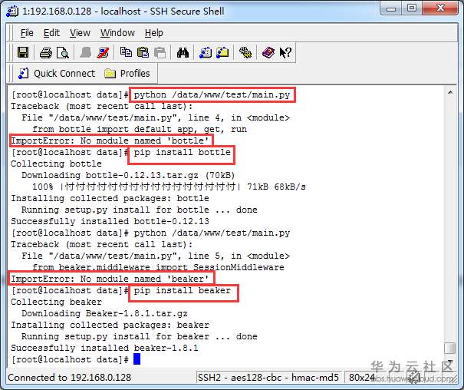Open the New Terminal Window icon
The image size is (464, 390).
206,53
